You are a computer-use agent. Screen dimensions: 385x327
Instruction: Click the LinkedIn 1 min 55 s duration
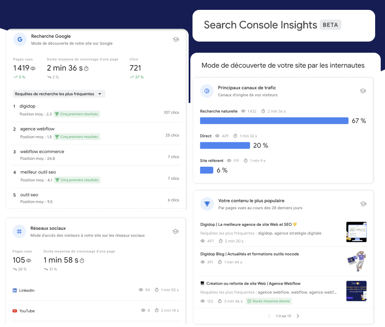point(170,290)
